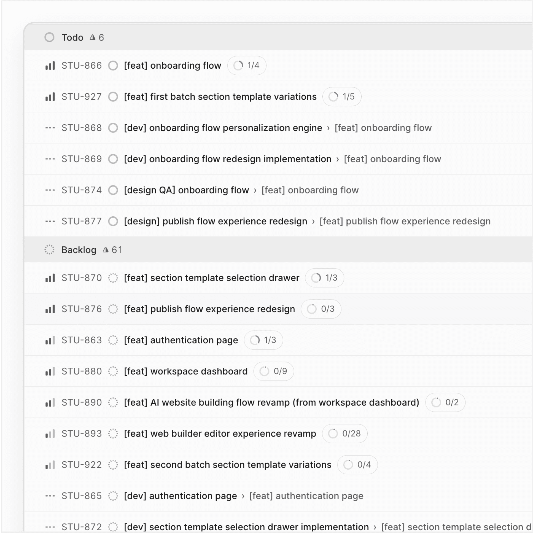Toggle status circle of STU-874

[x=113, y=190]
